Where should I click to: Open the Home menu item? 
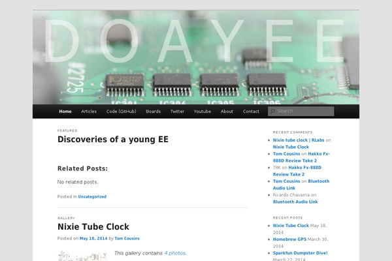tap(65, 112)
